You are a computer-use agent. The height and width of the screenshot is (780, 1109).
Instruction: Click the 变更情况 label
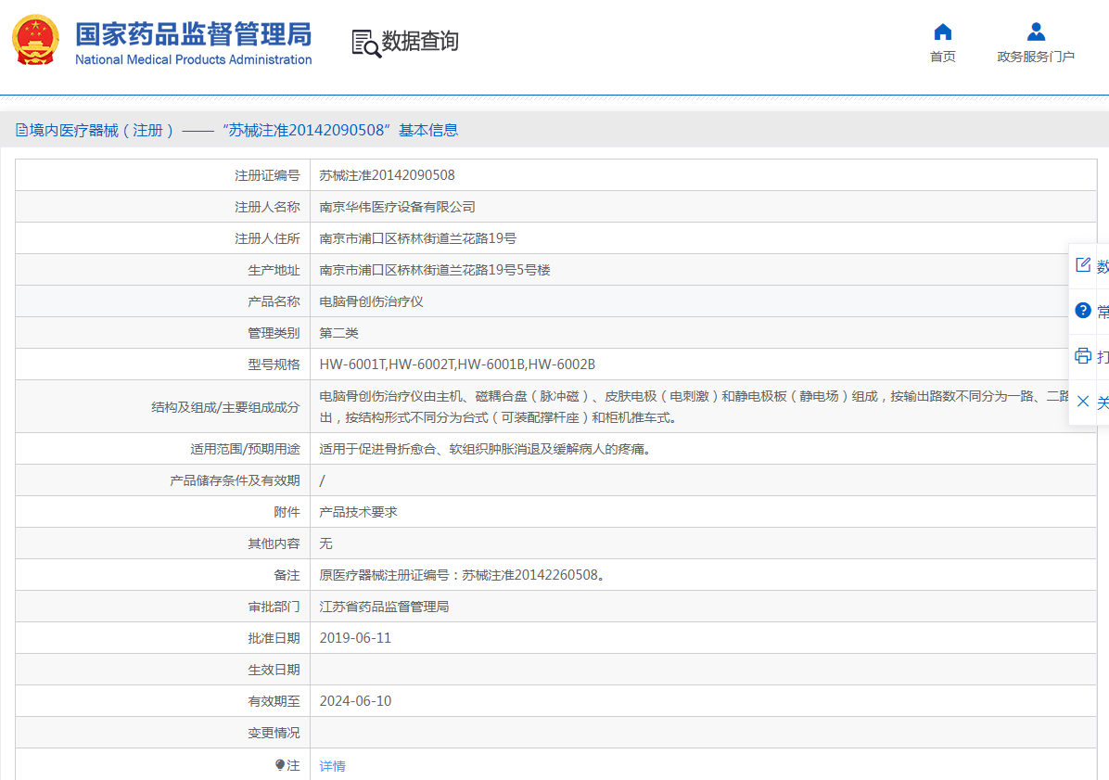pyautogui.click(x=274, y=733)
